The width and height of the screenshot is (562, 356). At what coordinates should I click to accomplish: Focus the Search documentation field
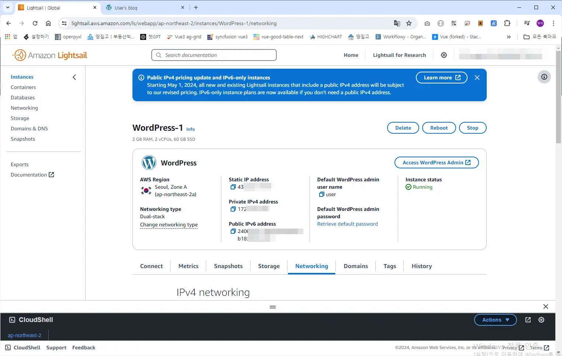click(214, 55)
